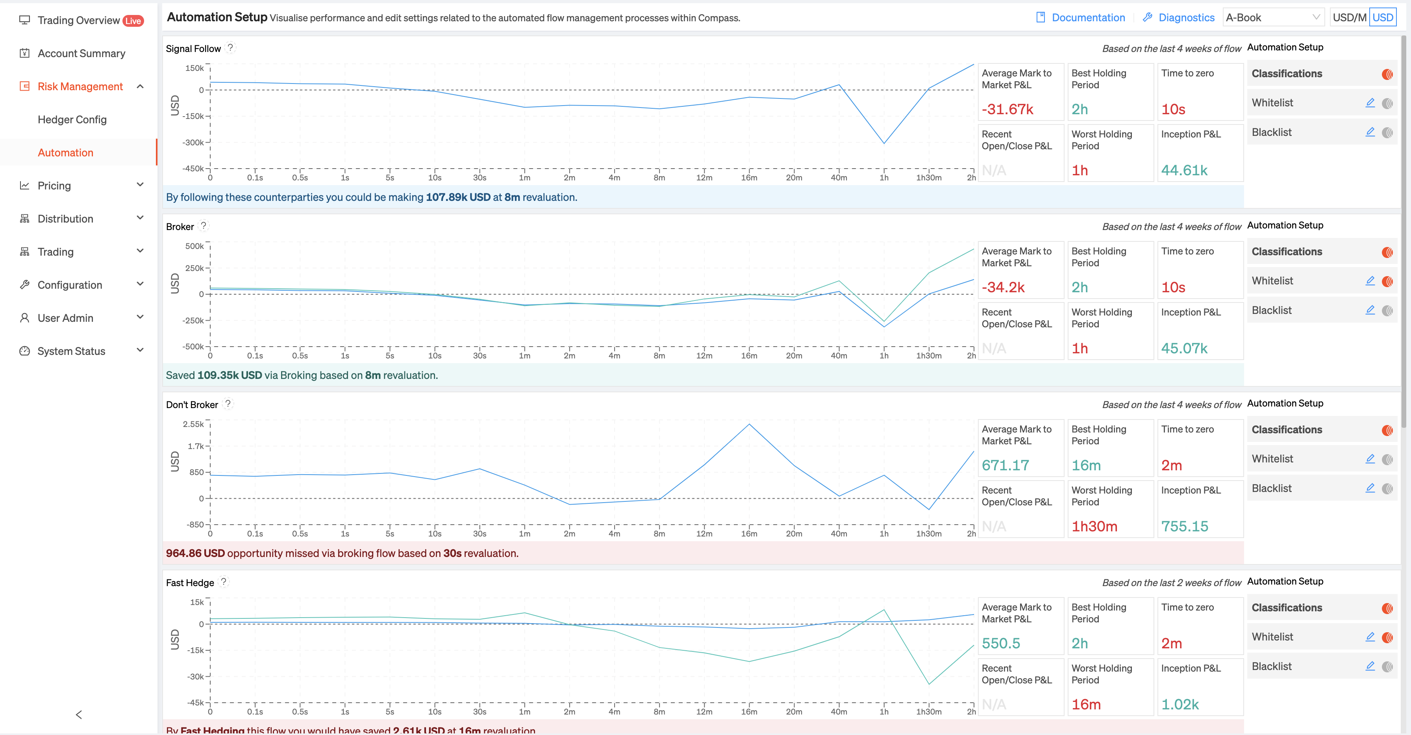Viewport: 1411px width, 735px height.
Task: Edit Broker Whitelist pencil icon
Action: (x=1370, y=280)
